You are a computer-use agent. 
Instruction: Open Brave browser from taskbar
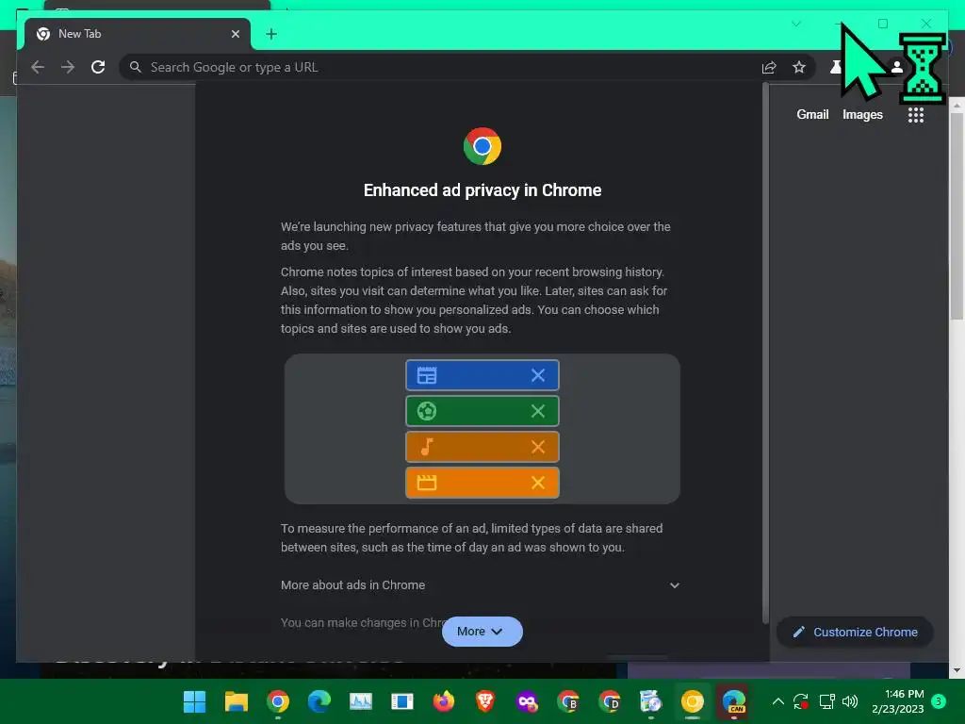pyautogui.click(x=485, y=701)
